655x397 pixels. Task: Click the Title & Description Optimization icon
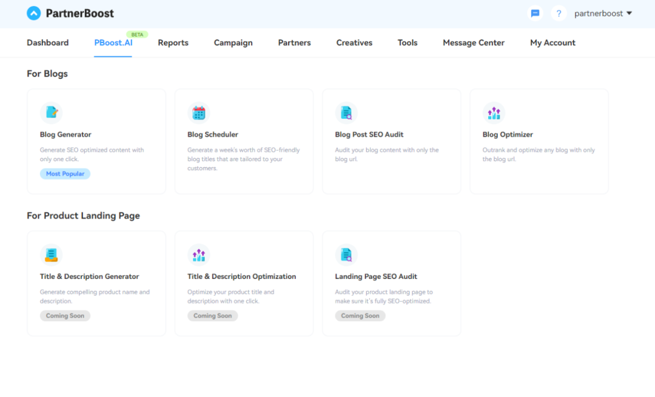tap(198, 255)
